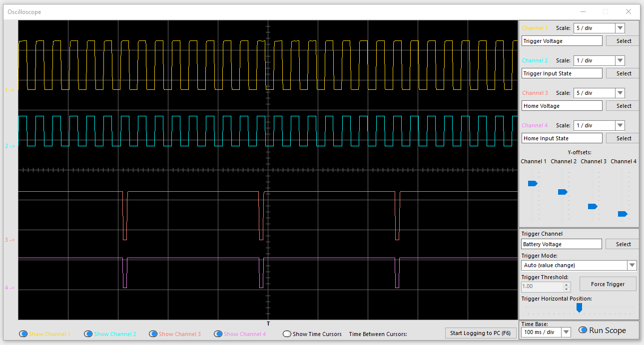Image resolution: width=644 pixels, height=345 pixels.
Task: Click Select button for Battery Voltage trigger
Action: 623,244
